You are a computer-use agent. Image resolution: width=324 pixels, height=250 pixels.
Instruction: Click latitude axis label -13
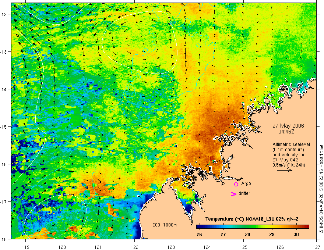coord(4,51)
